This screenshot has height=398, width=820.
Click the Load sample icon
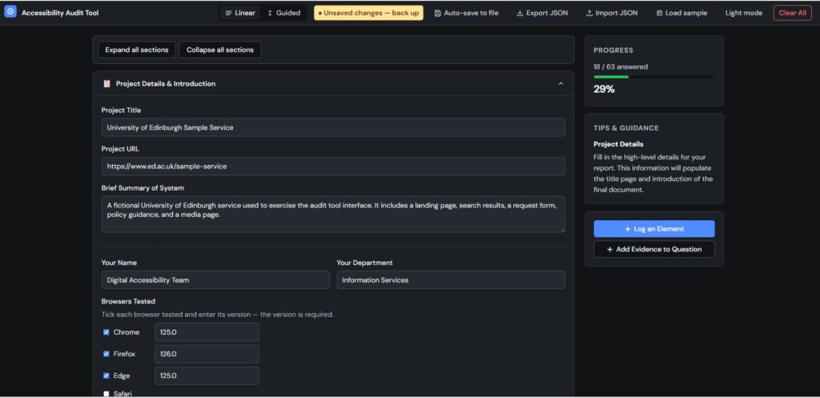pyautogui.click(x=659, y=13)
